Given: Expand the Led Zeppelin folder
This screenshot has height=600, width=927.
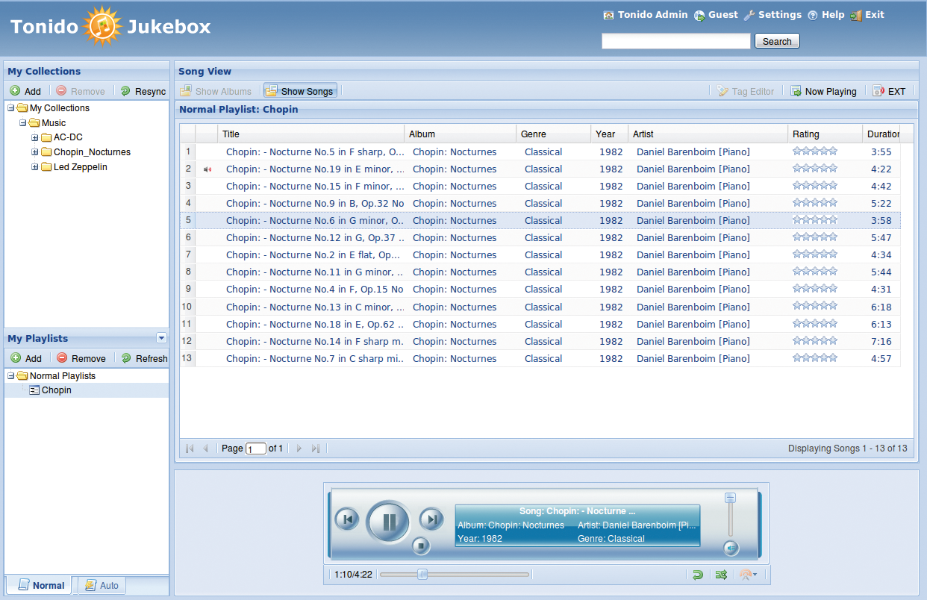Looking at the screenshot, I should point(35,167).
